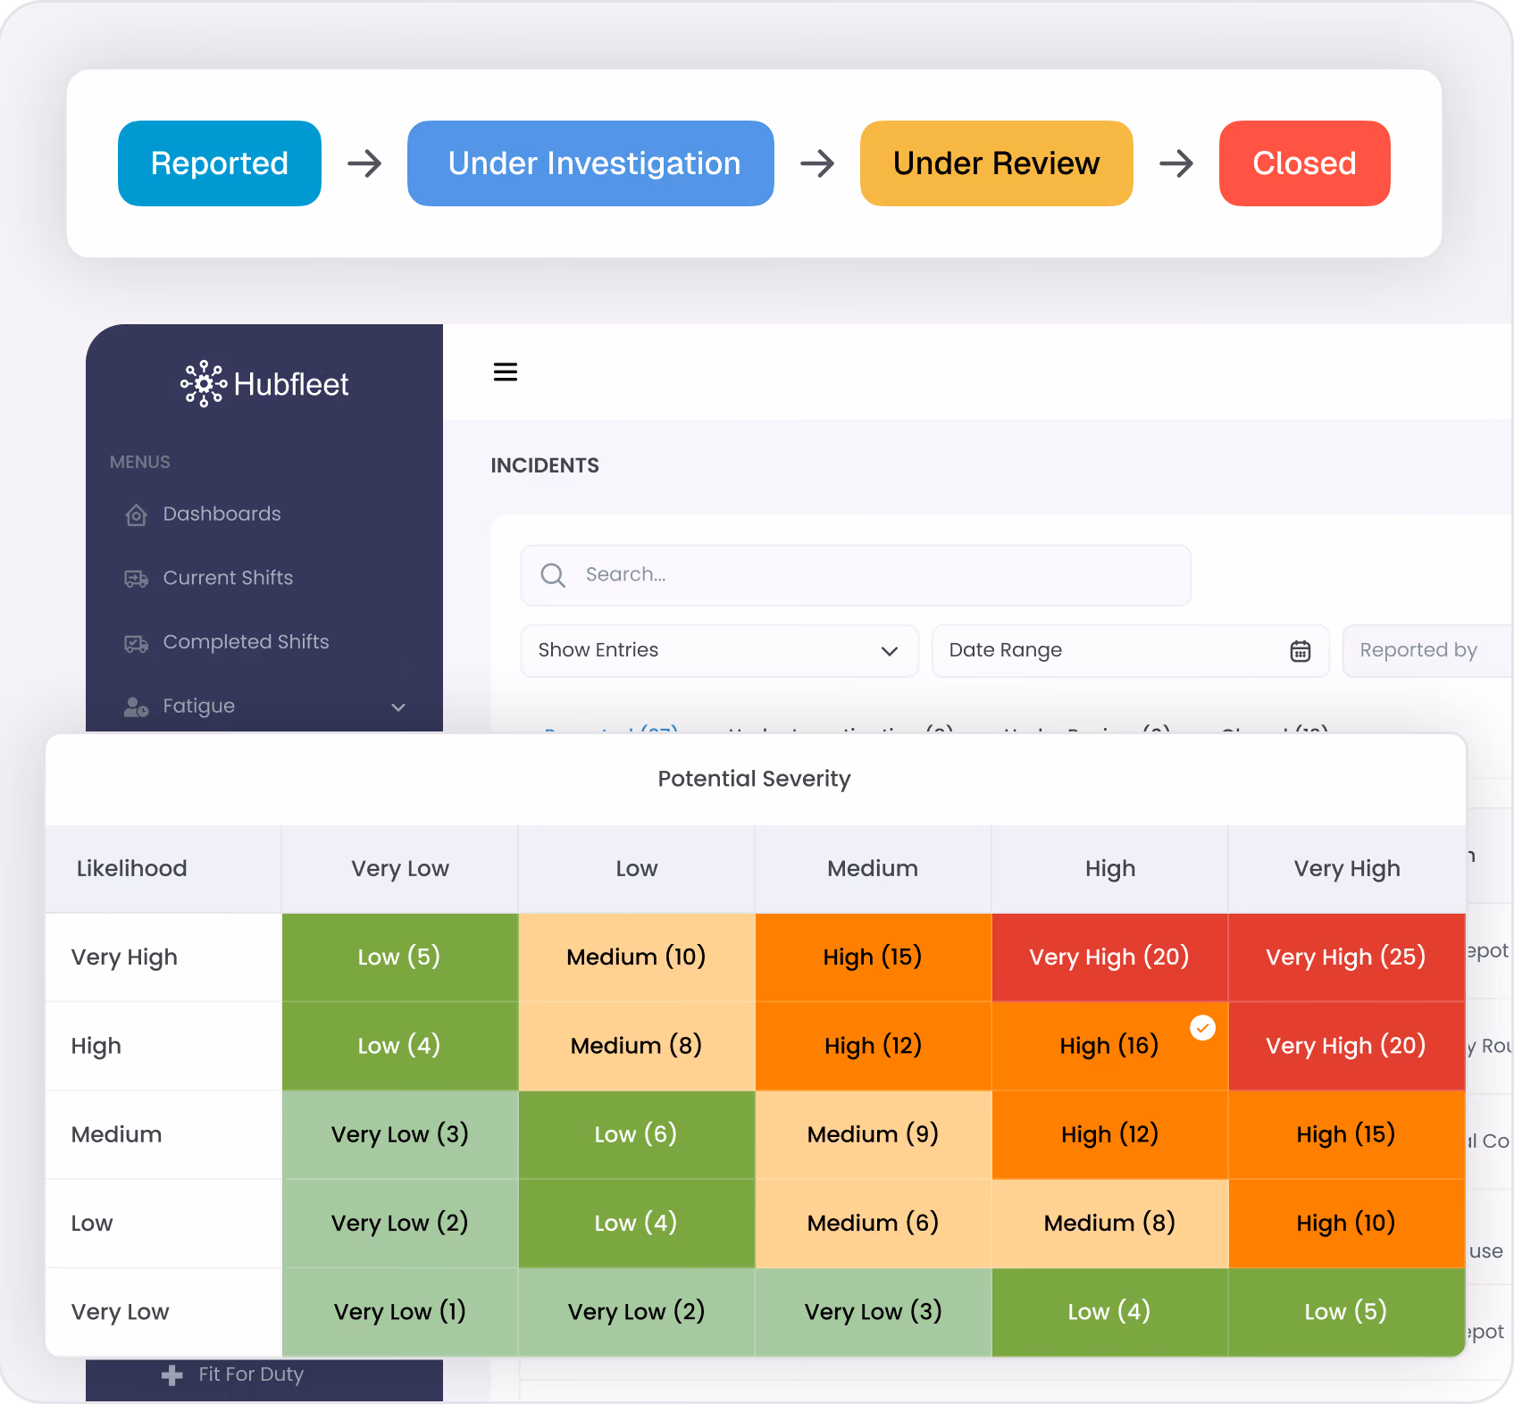Select the Low (5) cell in Very High row

400,957
